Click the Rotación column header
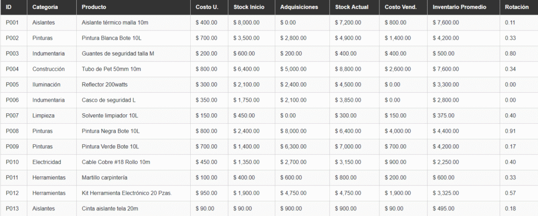The image size is (538, 216). click(516, 7)
